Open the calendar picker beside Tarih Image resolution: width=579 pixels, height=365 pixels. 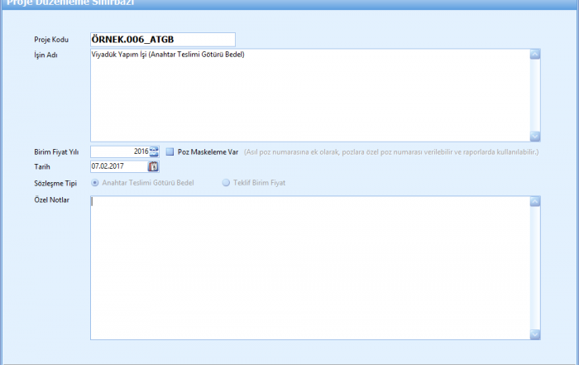[x=153, y=167]
